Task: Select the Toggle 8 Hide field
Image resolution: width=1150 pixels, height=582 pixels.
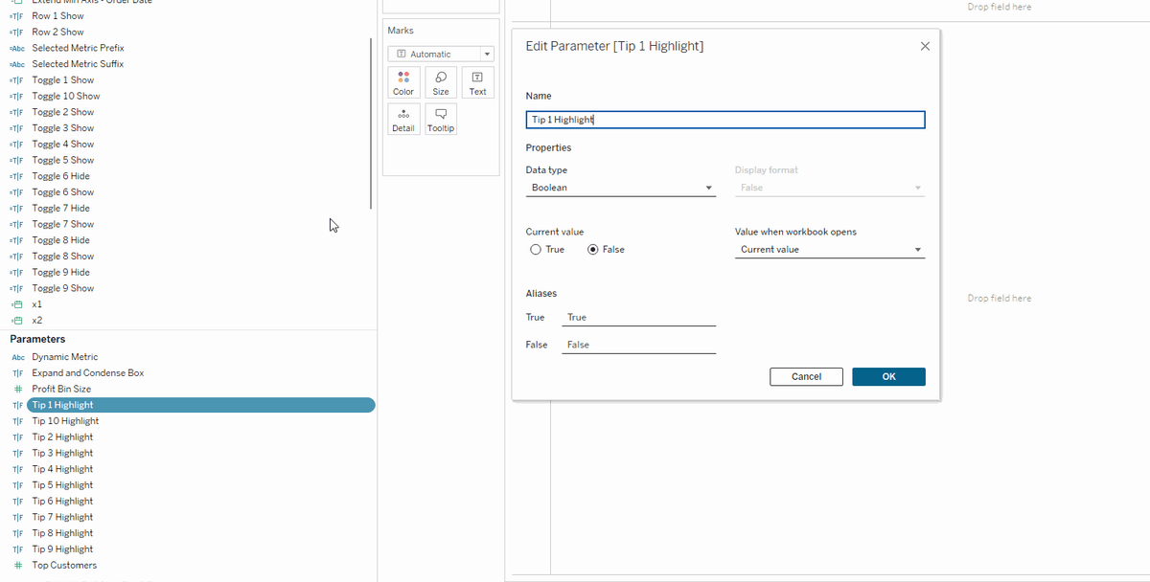Action: pos(61,240)
